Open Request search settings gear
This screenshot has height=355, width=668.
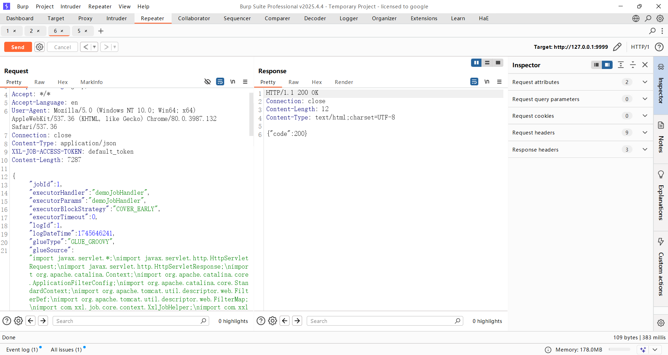(18, 321)
